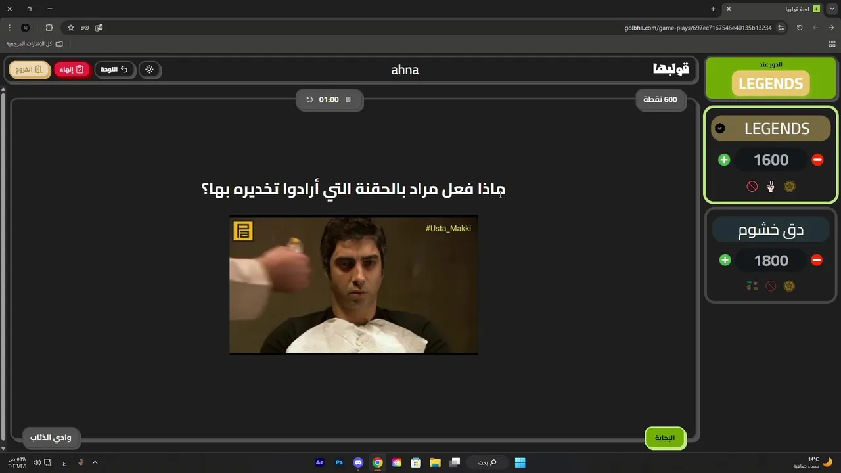The height and width of the screenshot is (473, 841).
Task: Expand hidden system tray icons
Action: (95, 462)
